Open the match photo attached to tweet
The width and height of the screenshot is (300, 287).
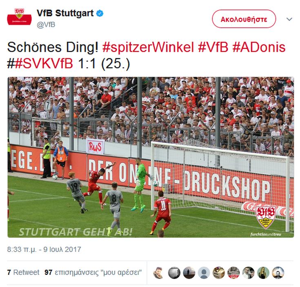[x=151, y=157]
